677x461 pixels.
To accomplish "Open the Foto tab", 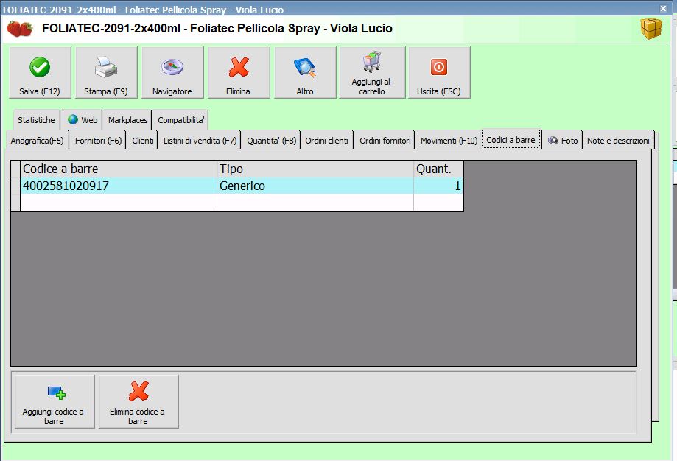I will (563, 140).
